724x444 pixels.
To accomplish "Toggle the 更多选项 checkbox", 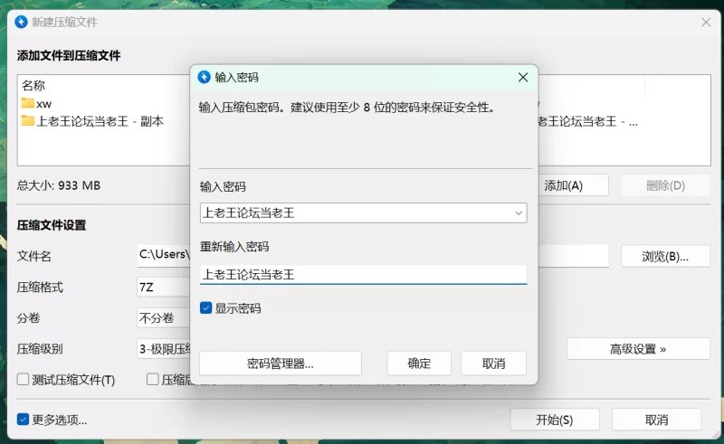I will (x=24, y=420).
